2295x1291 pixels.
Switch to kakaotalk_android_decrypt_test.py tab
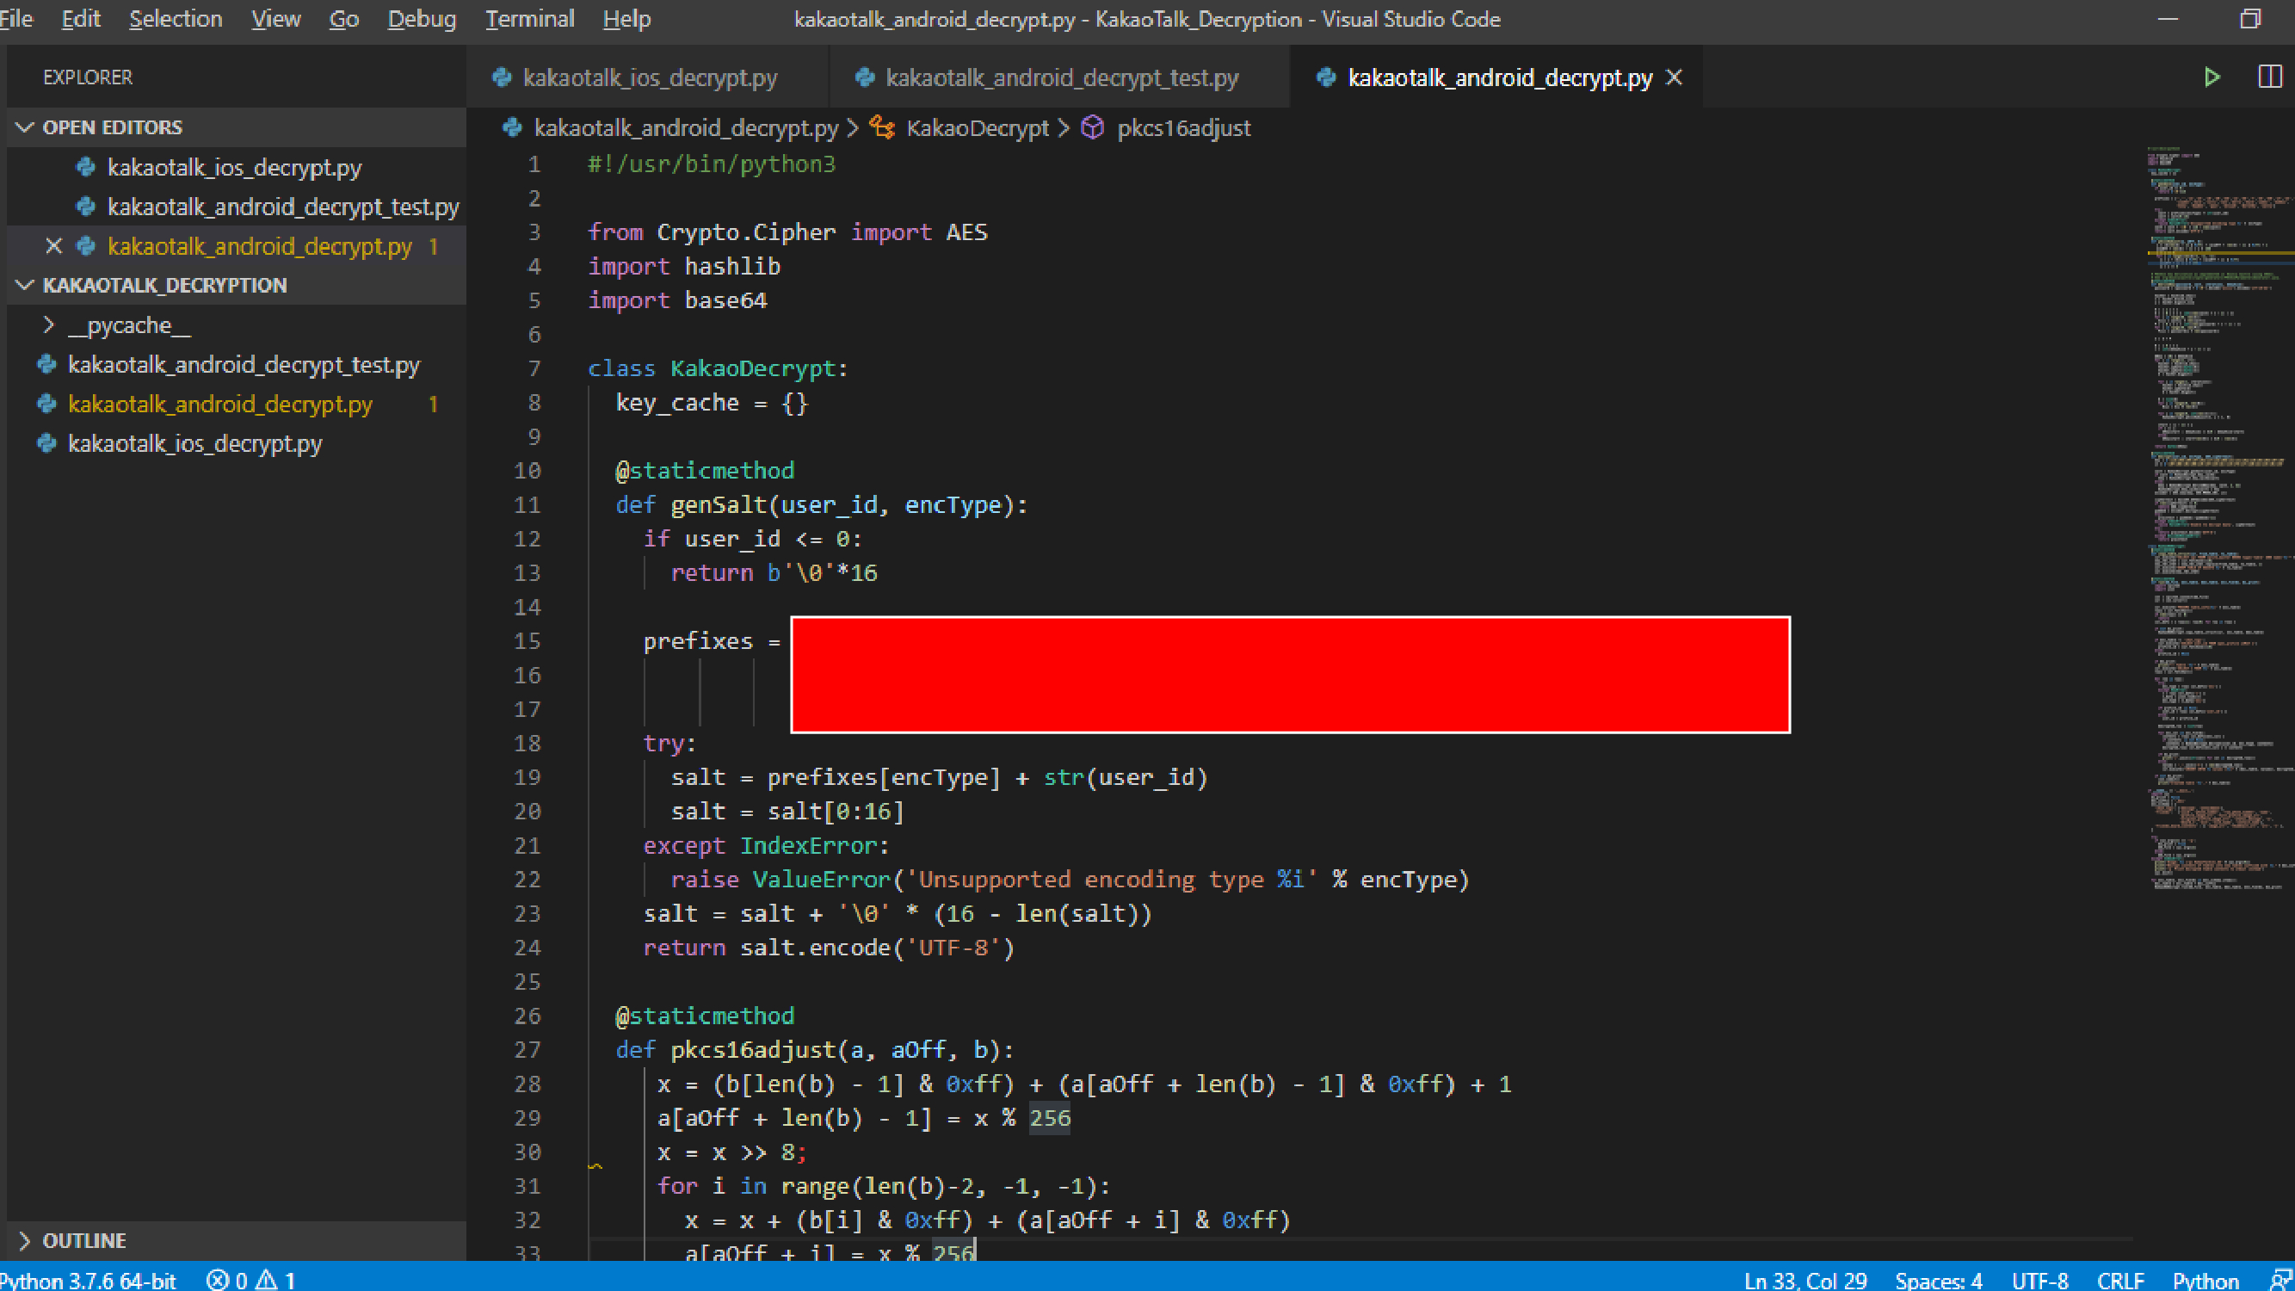click(1060, 77)
